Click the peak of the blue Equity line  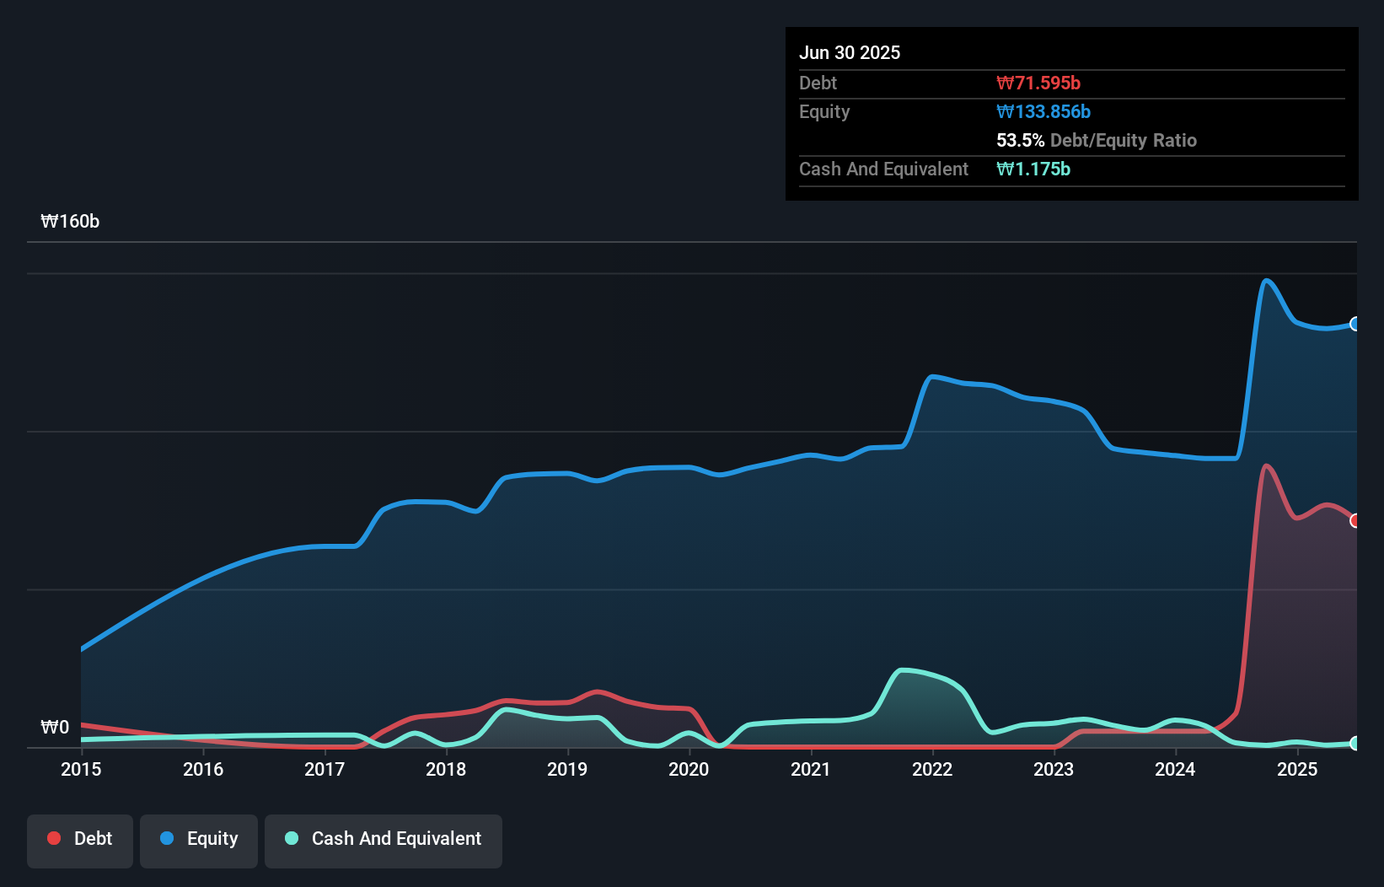coord(1267,280)
